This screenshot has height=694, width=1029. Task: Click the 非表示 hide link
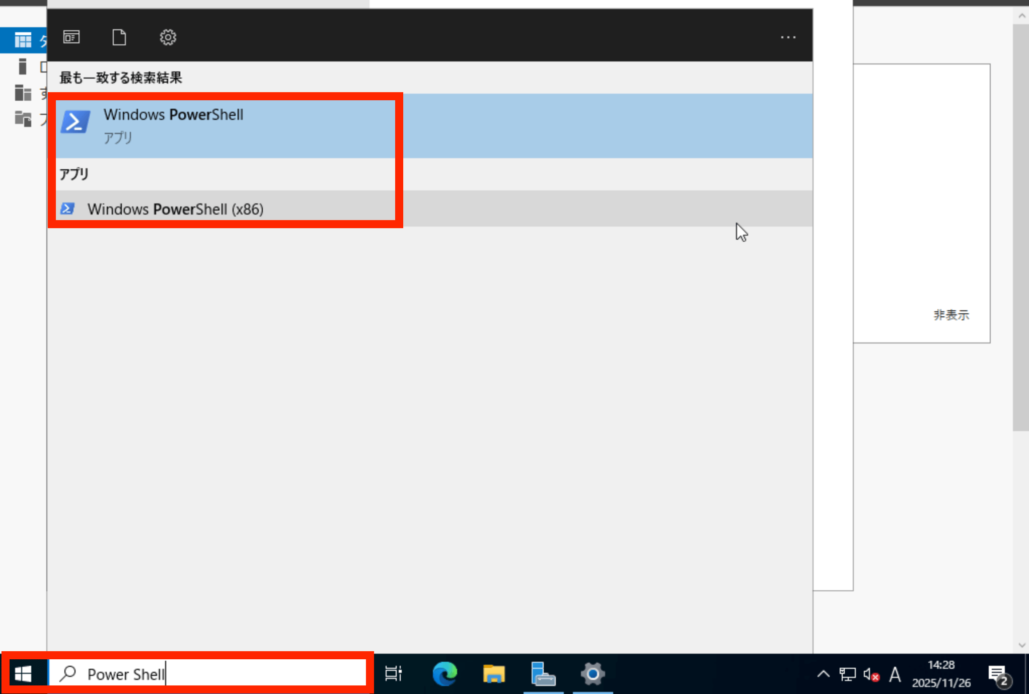click(951, 315)
